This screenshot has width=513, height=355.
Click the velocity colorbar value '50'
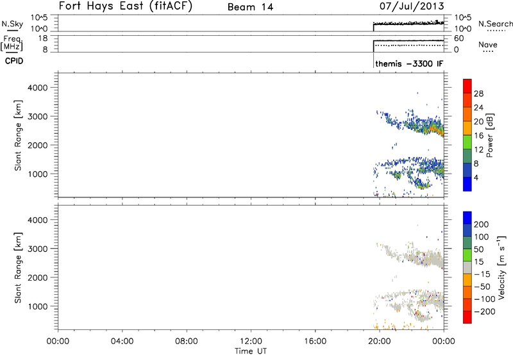click(479, 249)
